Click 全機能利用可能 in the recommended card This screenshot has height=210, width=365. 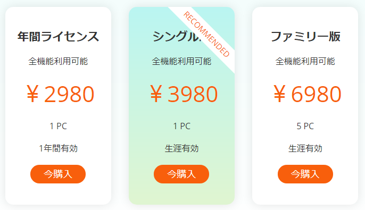[x=181, y=61]
